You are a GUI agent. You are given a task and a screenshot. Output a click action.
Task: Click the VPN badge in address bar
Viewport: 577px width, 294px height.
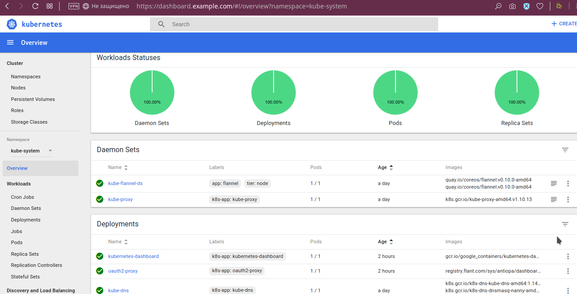[74, 6]
